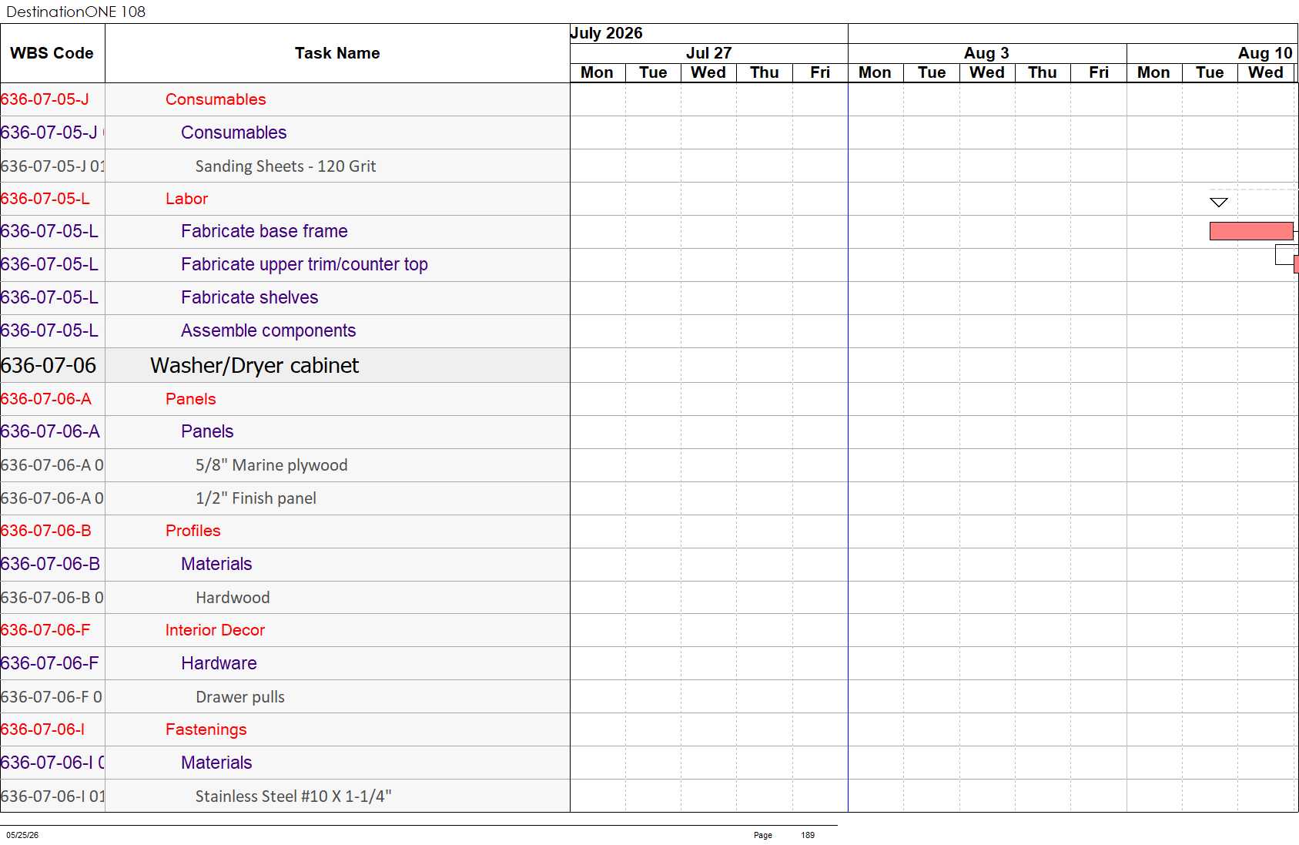Viewport: 1299px width, 845px height.
Task: Click the Jul 27 week header
Action: 708,53
